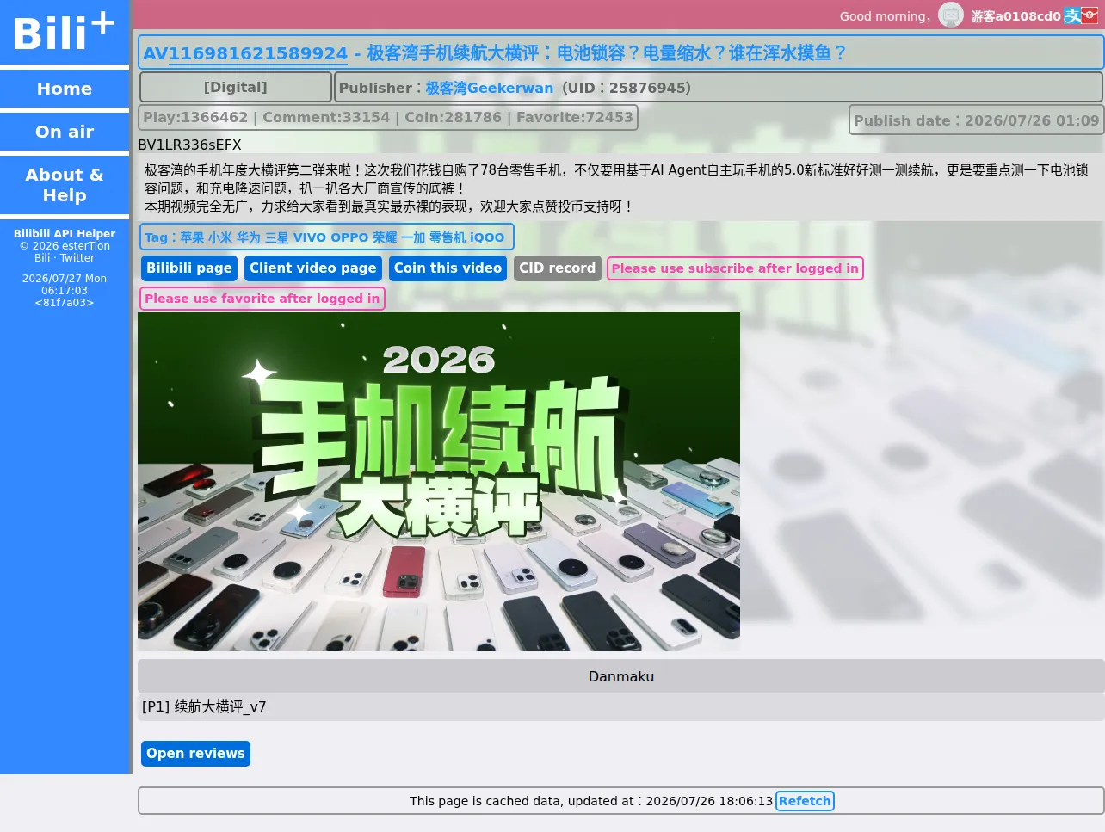Image resolution: width=1105 pixels, height=832 pixels.
Task: Click the Good morning greeting
Action: click(x=885, y=16)
